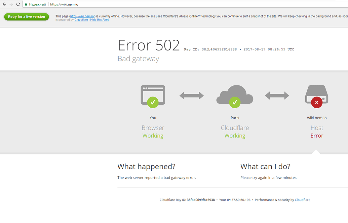Click 'The web server reported a bad gateway error.'
This screenshot has height=223, width=348.
point(156,178)
